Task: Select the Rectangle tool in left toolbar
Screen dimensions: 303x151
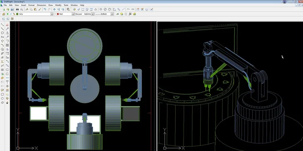Action: point(2,37)
